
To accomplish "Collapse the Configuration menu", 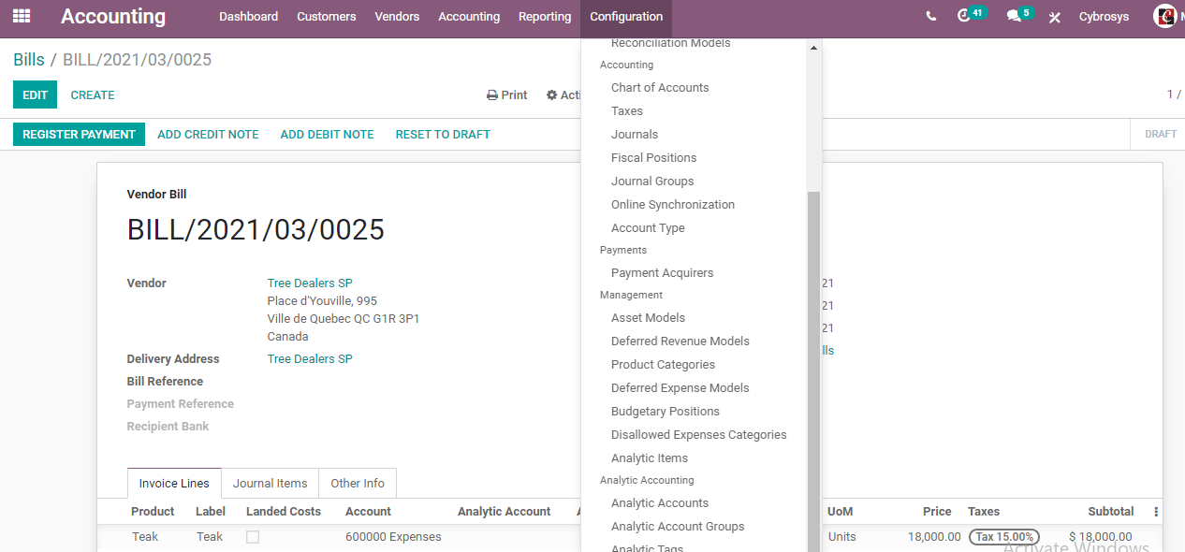I will 626,17.
